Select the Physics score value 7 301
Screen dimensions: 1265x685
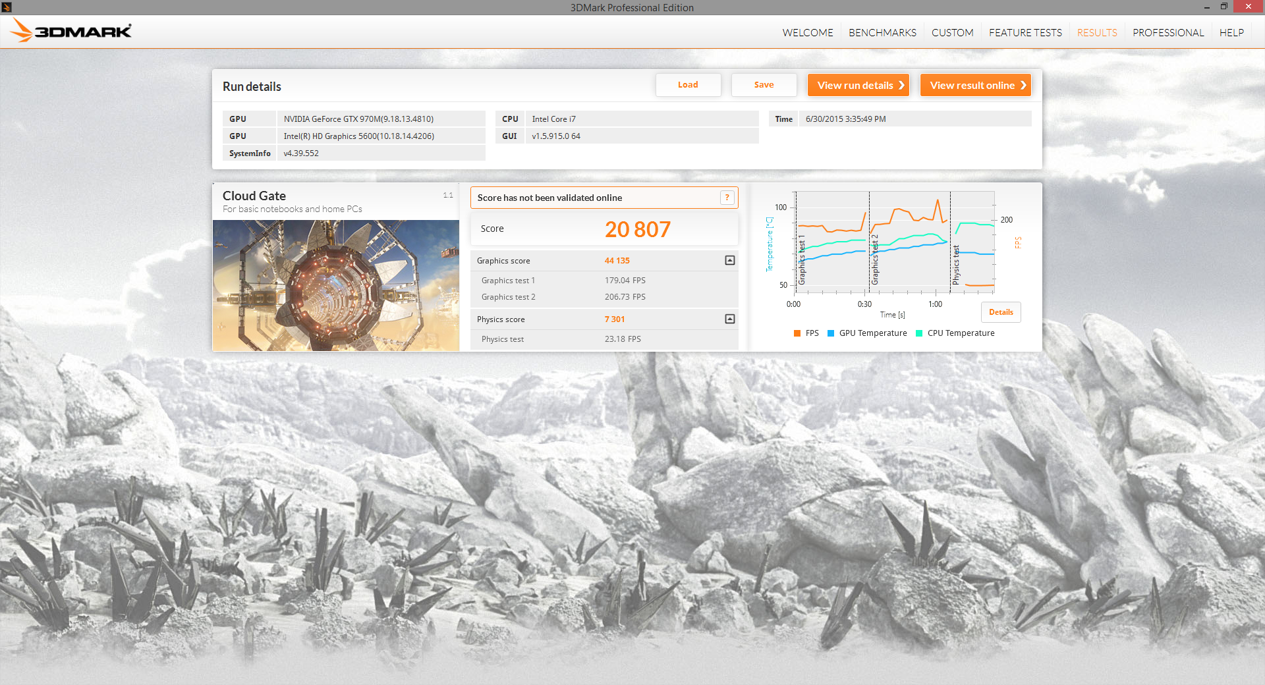tap(615, 319)
